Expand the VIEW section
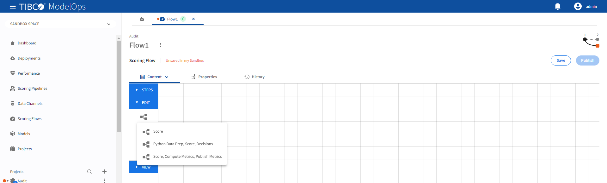The image size is (607, 183). 144,167
